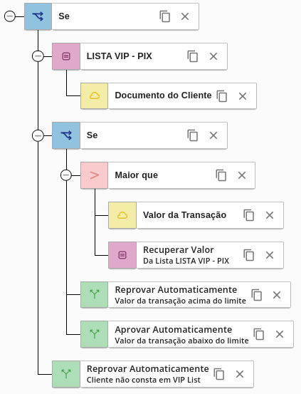Select Aprovar Automaticamente abaixo do limite node

click(187, 334)
